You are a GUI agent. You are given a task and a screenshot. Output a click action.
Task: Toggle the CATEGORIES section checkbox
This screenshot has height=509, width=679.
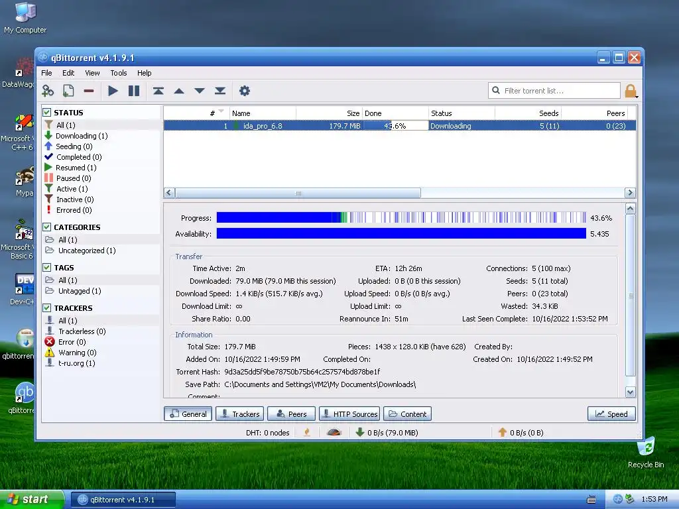click(47, 227)
